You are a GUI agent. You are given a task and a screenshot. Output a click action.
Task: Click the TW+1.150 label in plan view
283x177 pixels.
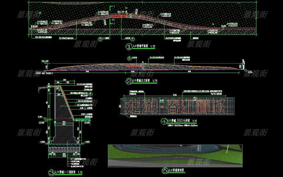[x=121, y=12]
